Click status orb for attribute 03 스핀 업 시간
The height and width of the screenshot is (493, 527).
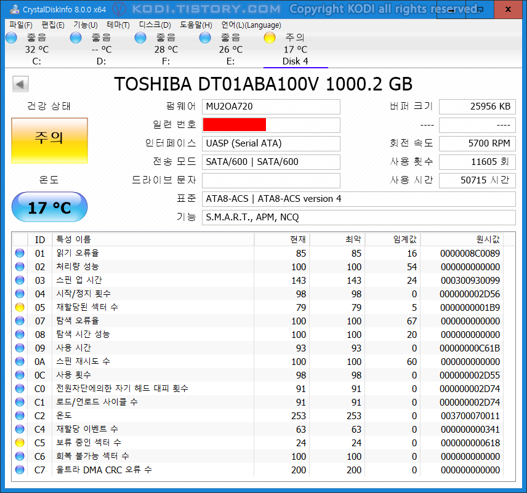(x=20, y=280)
